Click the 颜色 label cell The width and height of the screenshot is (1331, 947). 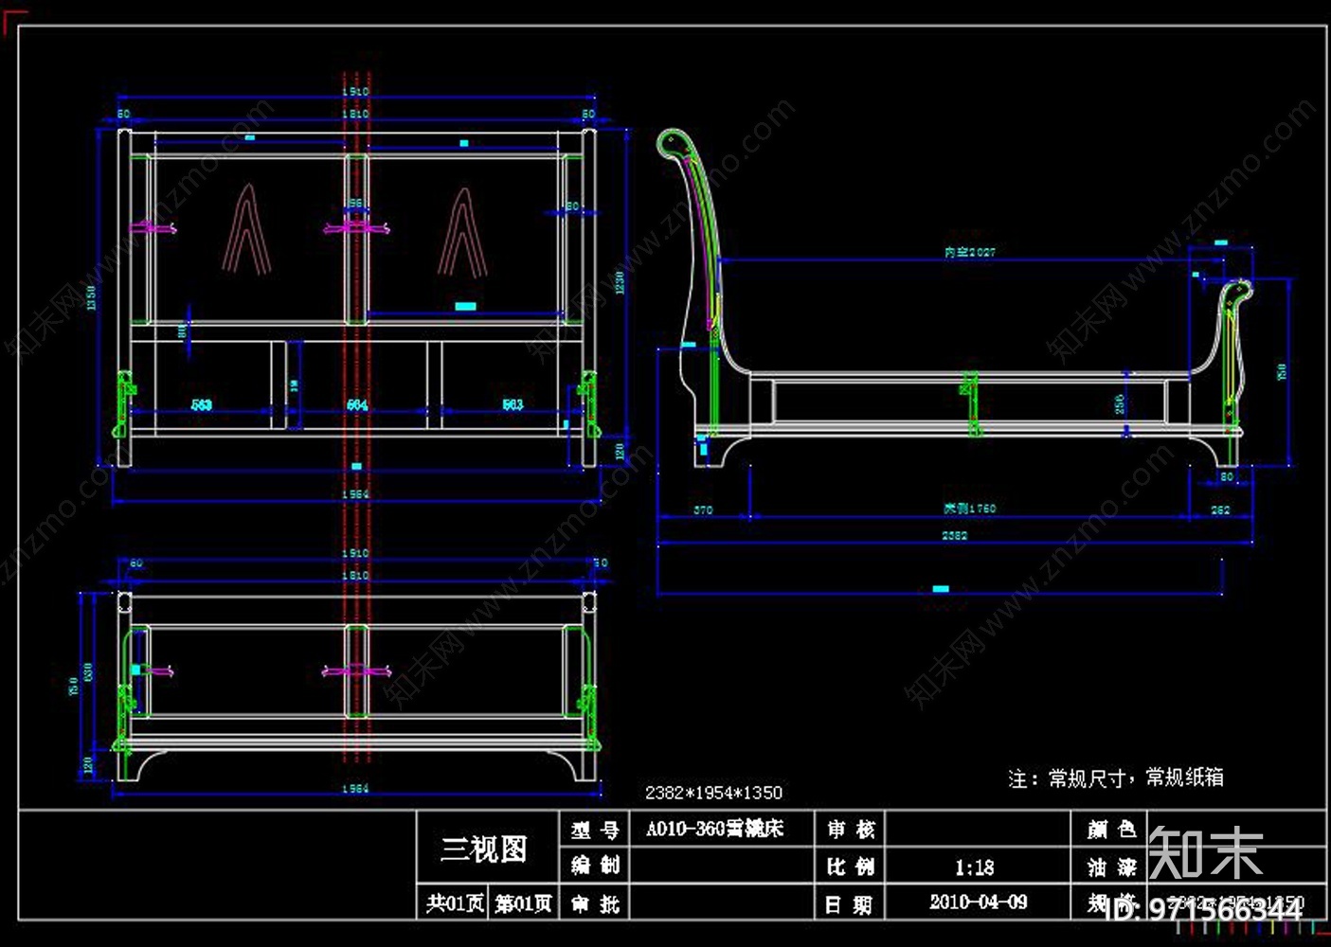(1111, 830)
